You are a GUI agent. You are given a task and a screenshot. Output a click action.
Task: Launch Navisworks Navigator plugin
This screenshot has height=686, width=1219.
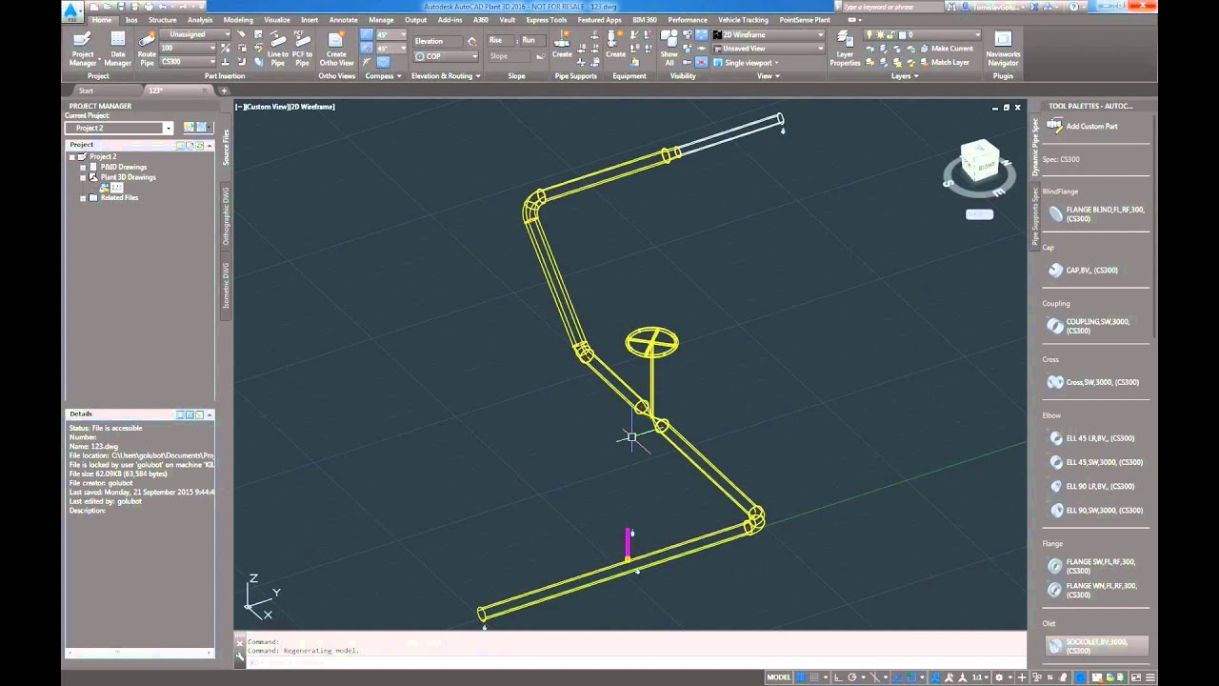[1003, 48]
